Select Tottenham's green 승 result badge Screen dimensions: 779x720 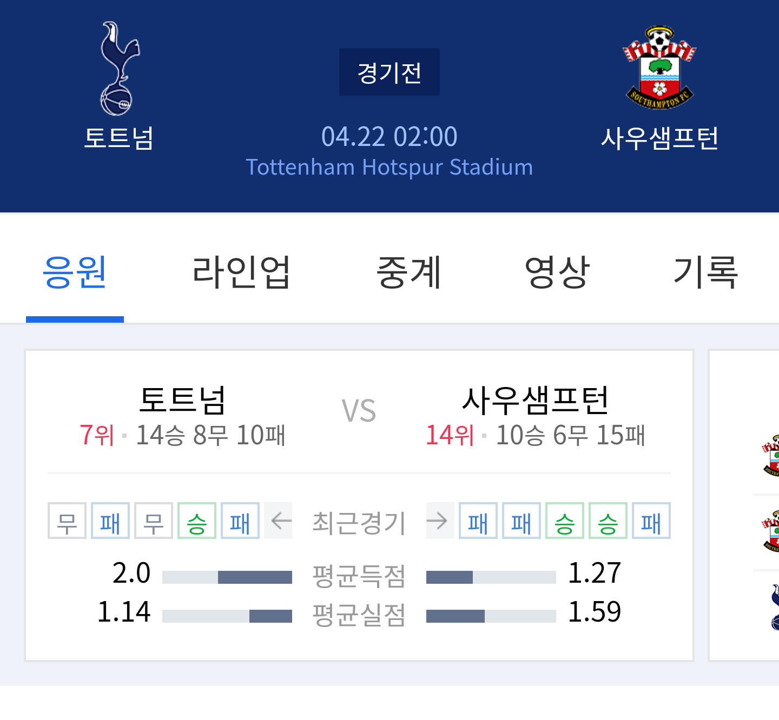(197, 521)
